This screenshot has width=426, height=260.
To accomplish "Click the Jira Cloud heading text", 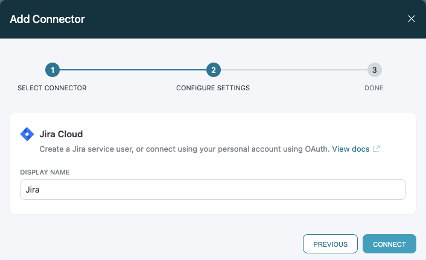I will (x=61, y=134).
